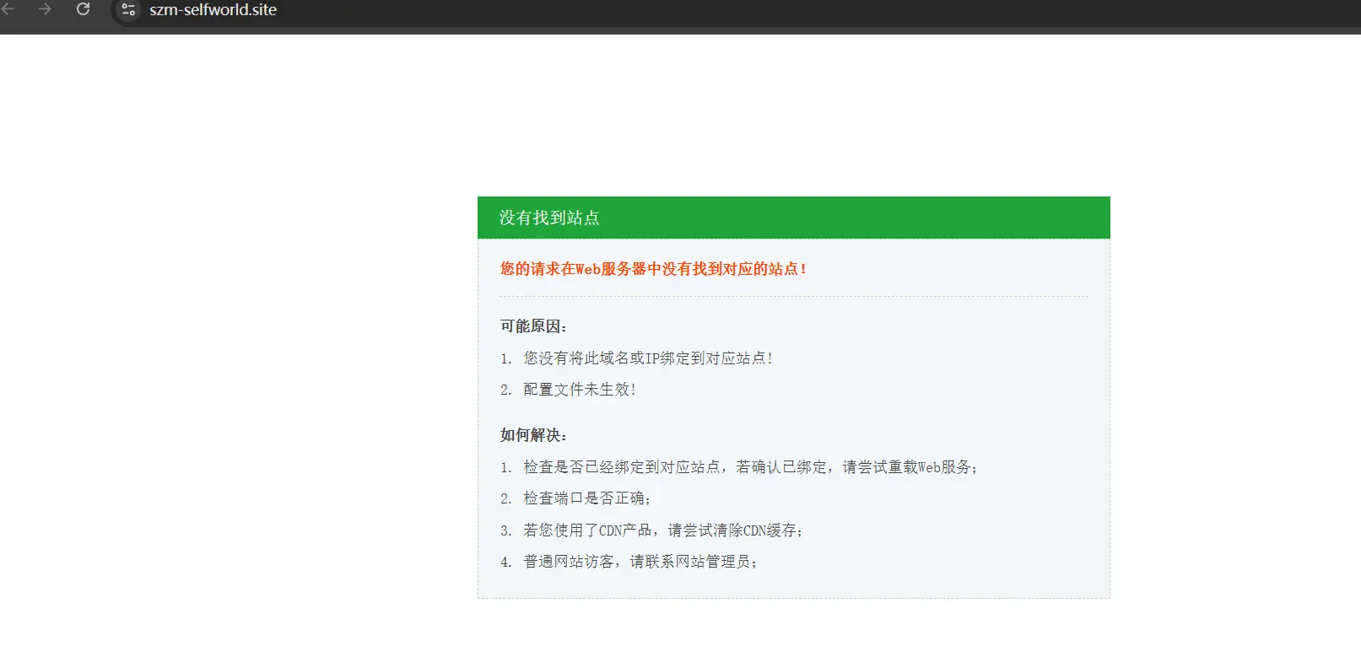This screenshot has height=646, width=1361.
Task: Click the solution about 清除CDN缓存
Action: click(662, 530)
